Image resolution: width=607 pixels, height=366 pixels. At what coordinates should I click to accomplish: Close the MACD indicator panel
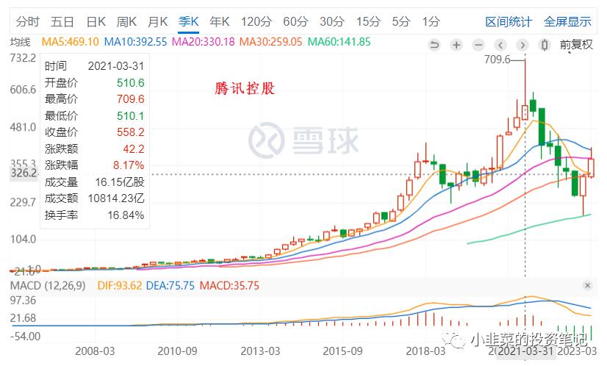click(x=587, y=285)
